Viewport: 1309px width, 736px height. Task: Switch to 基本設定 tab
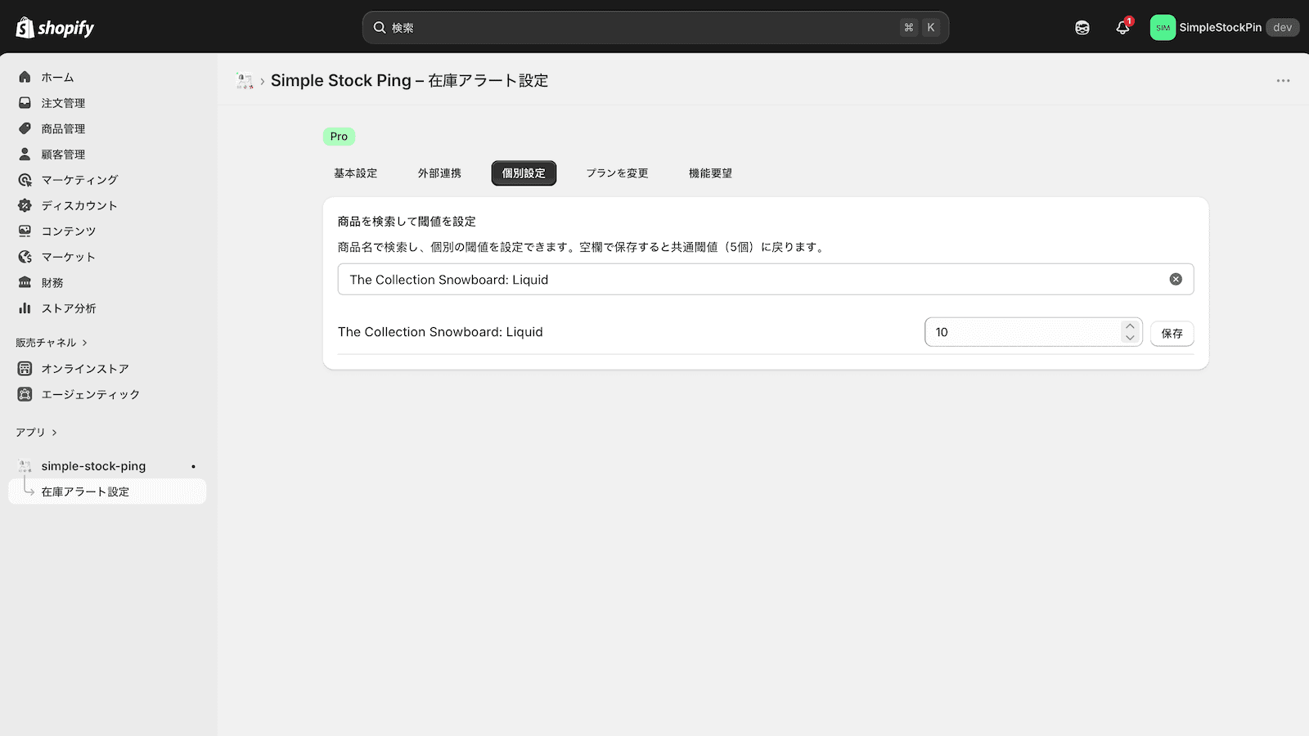[356, 173]
